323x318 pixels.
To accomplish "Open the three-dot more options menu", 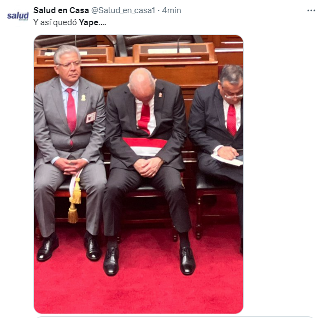I will pyautogui.click(x=311, y=10).
